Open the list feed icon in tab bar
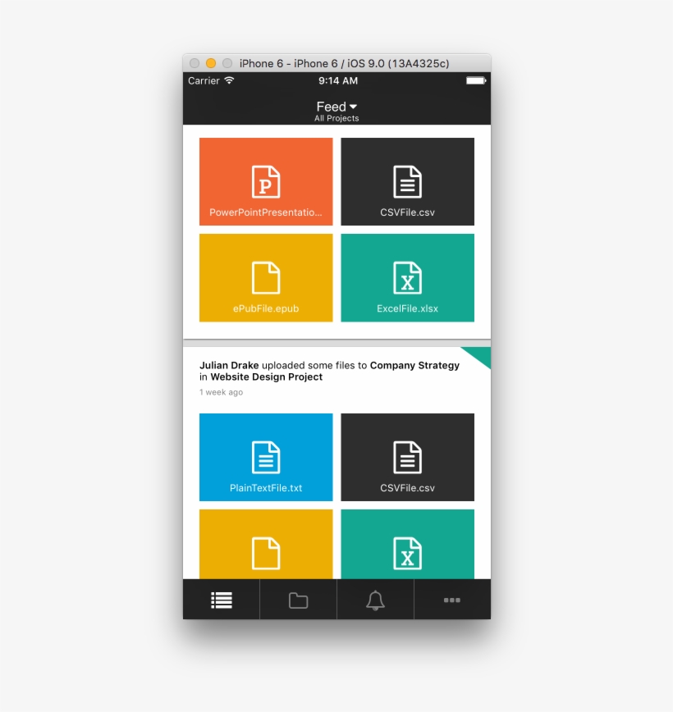Screen dimensions: 673x712 (x=220, y=600)
